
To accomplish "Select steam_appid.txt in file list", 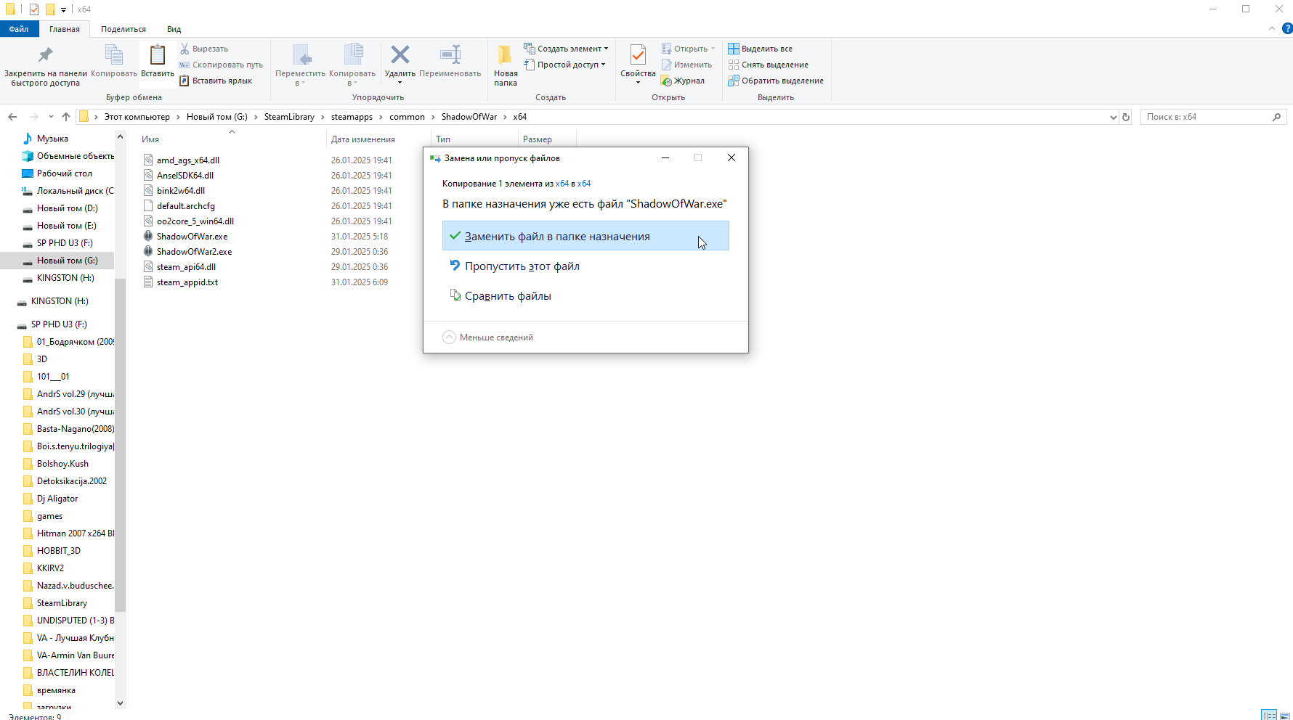I will [187, 282].
